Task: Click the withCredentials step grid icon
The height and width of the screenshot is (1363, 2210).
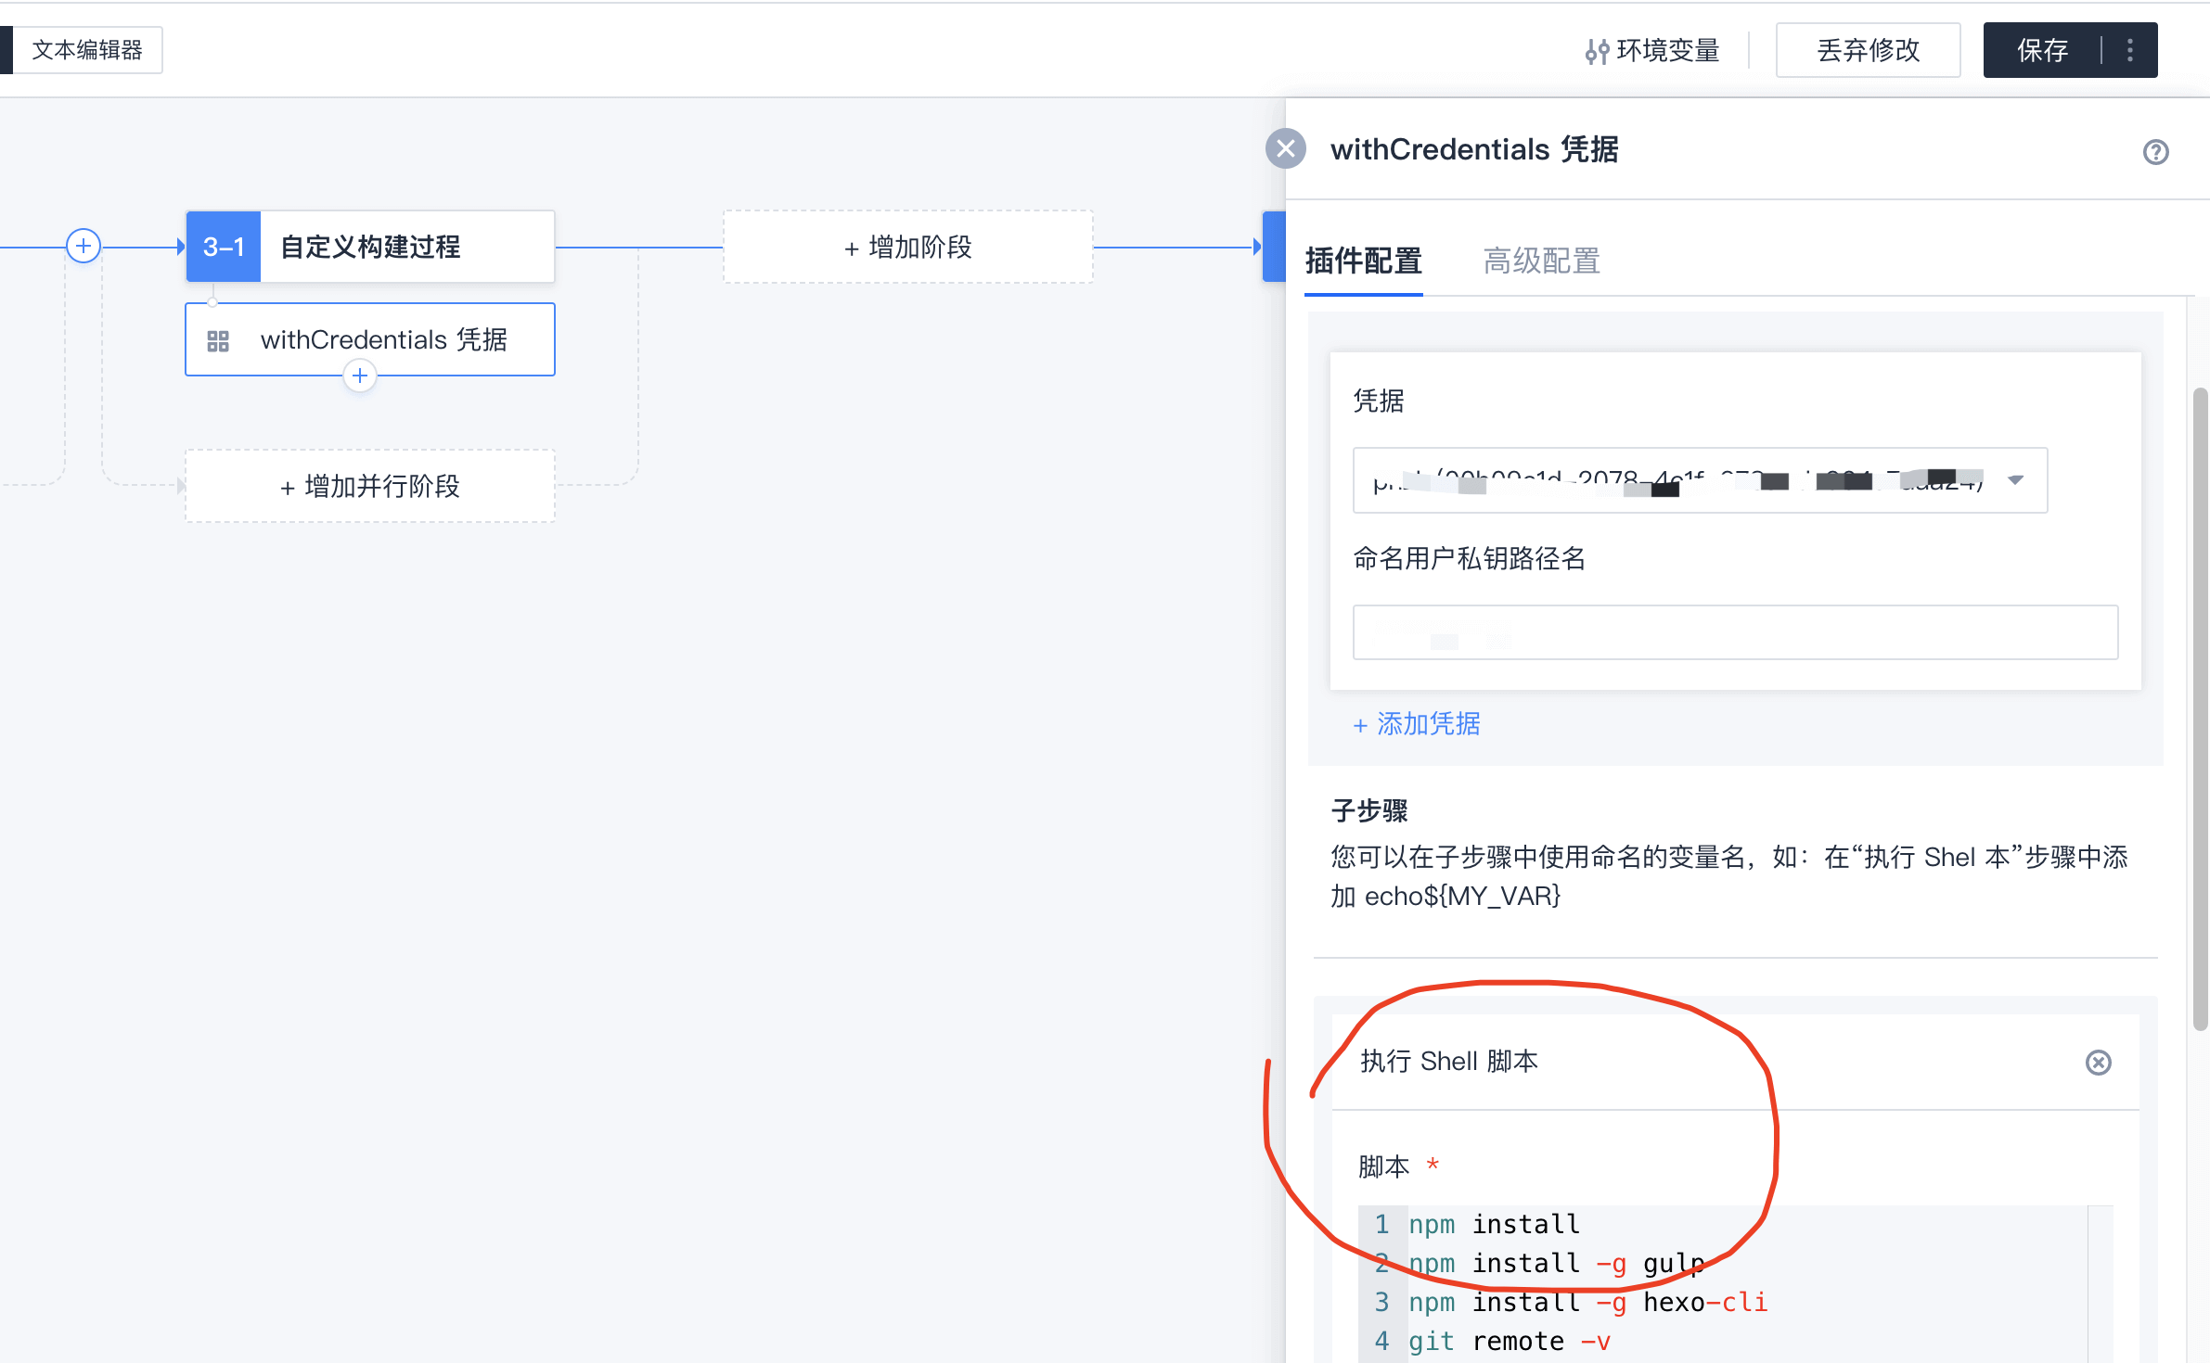Action: (x=218, y=340)
